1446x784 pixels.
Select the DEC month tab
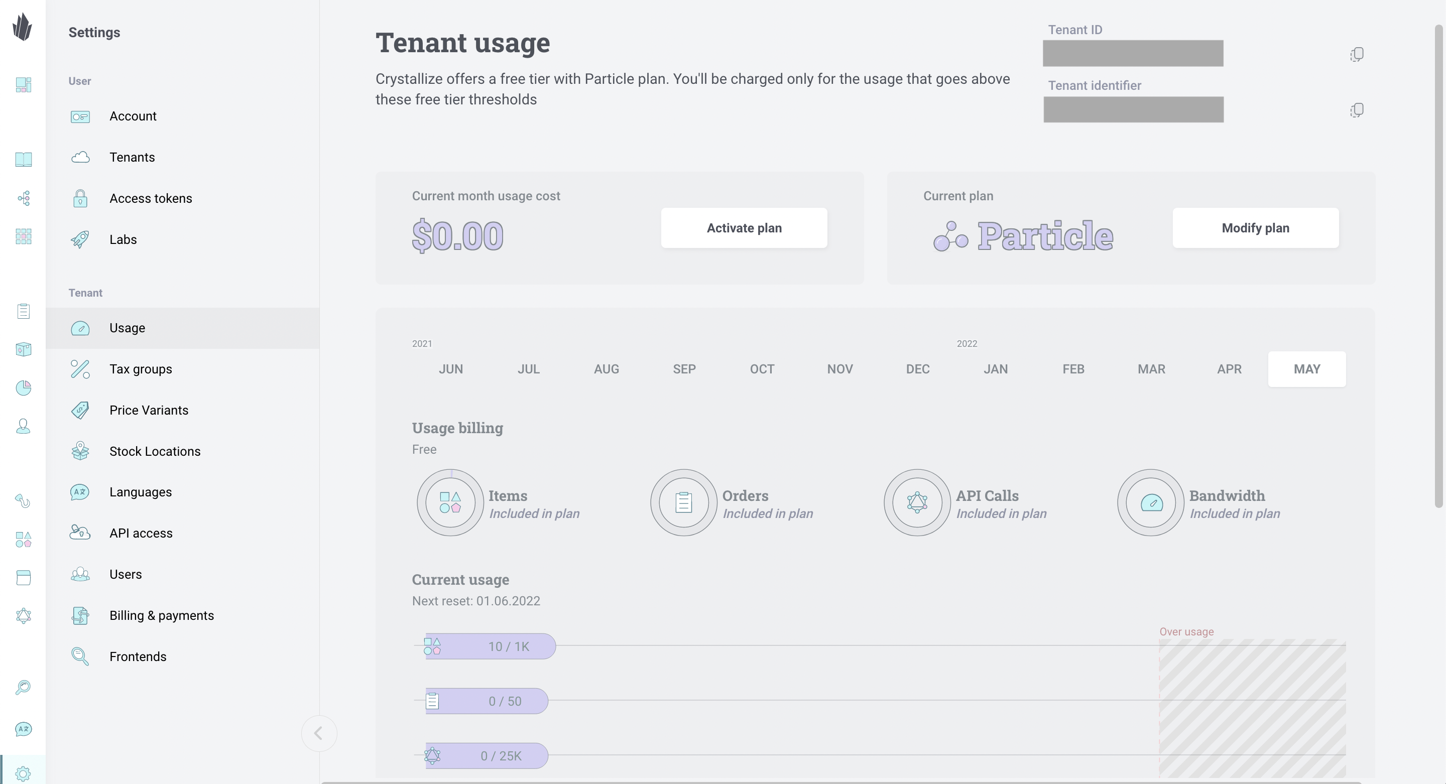click(918, 369)
